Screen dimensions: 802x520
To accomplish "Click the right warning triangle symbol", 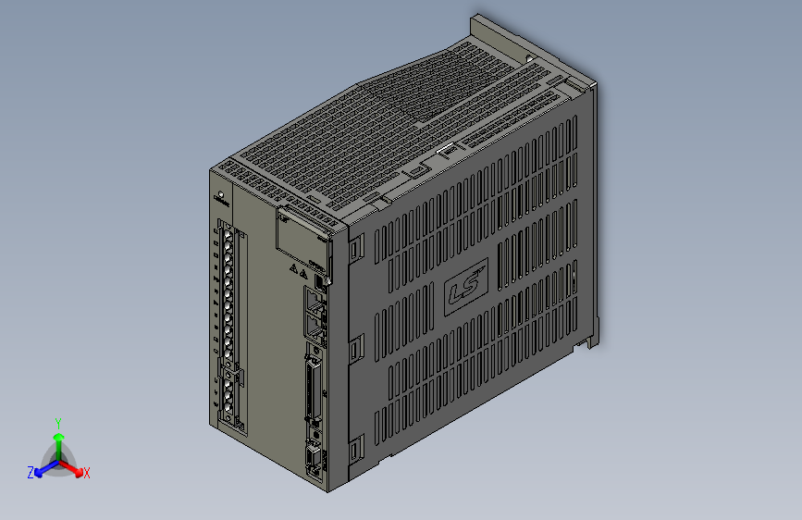I will tap(303, 274).
